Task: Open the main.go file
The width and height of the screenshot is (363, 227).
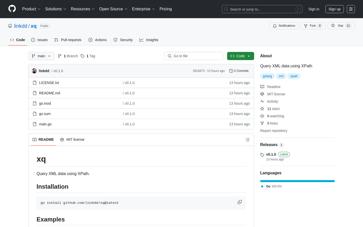Action: coord(45,124)
